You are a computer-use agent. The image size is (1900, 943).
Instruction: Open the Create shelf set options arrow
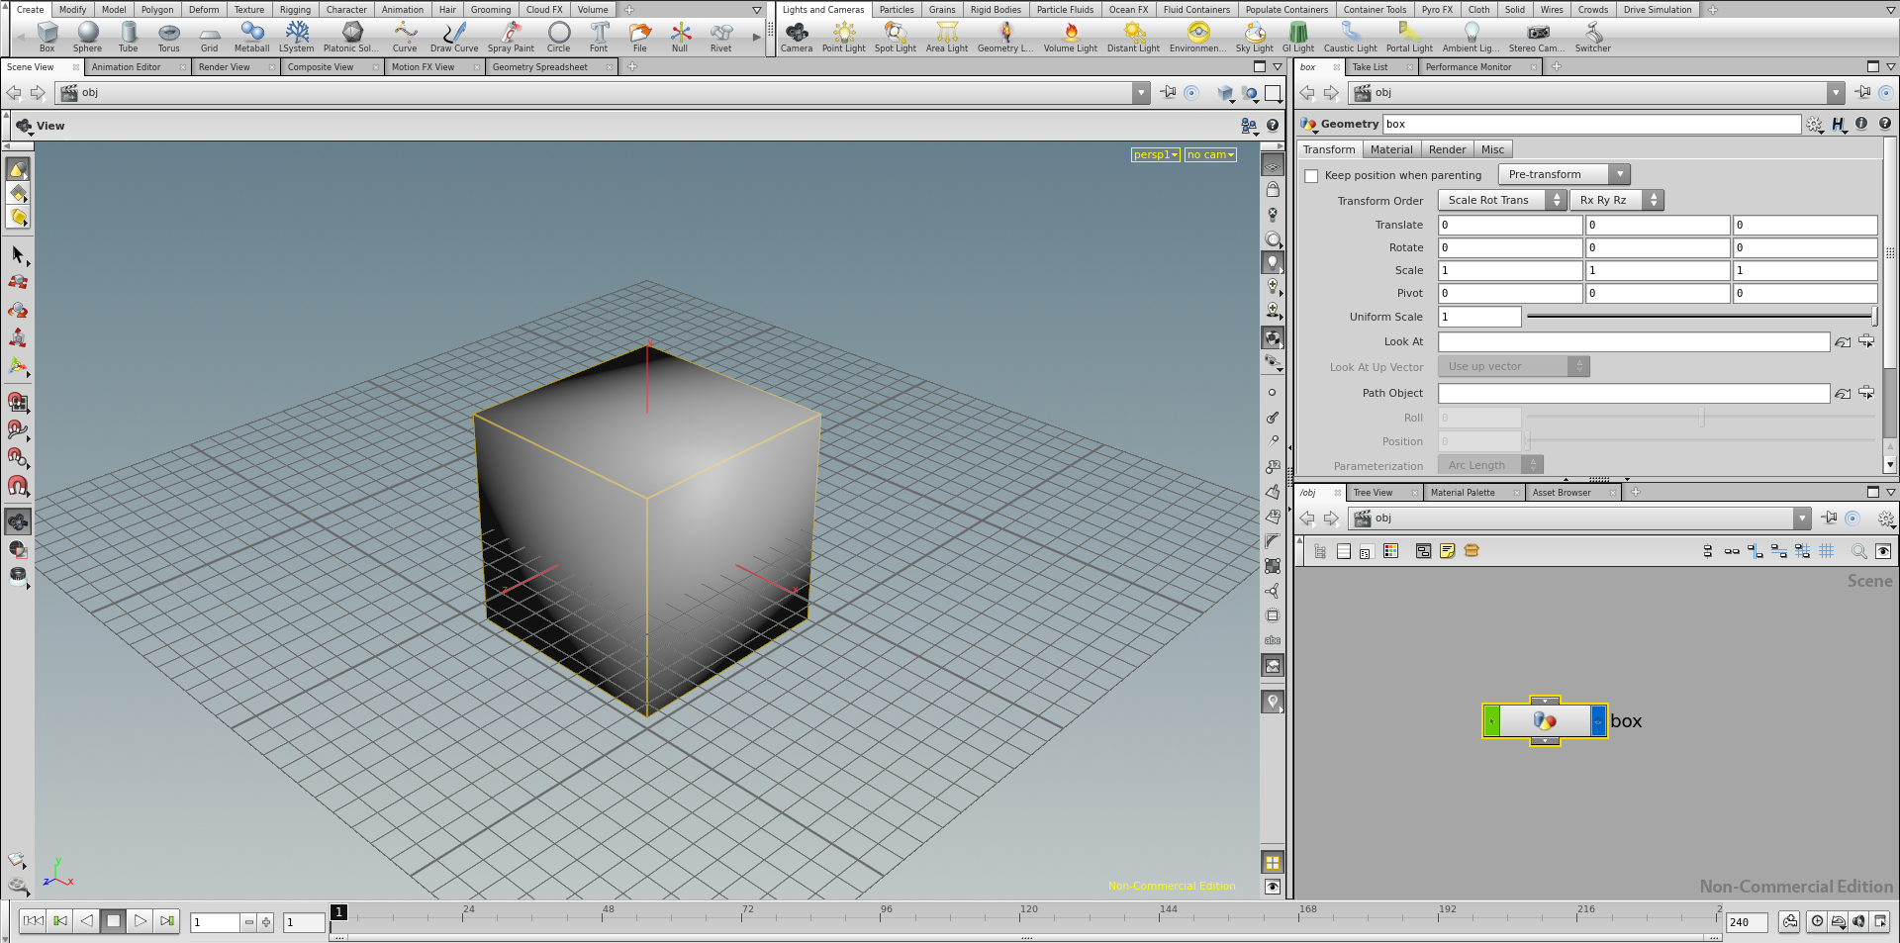tap(757, 10)
